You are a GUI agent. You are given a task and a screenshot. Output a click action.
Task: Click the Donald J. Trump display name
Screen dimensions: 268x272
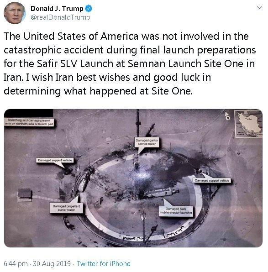(x=57, y=9)
